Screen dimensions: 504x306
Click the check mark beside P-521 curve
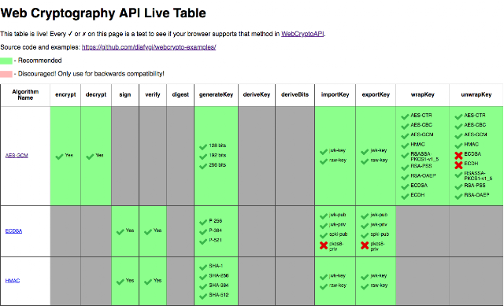tap(203, 241)
